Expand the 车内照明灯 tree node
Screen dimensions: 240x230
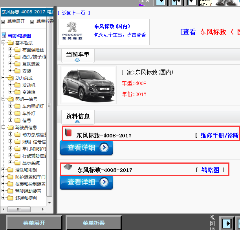pyautogui.click(x=10, y=106)
